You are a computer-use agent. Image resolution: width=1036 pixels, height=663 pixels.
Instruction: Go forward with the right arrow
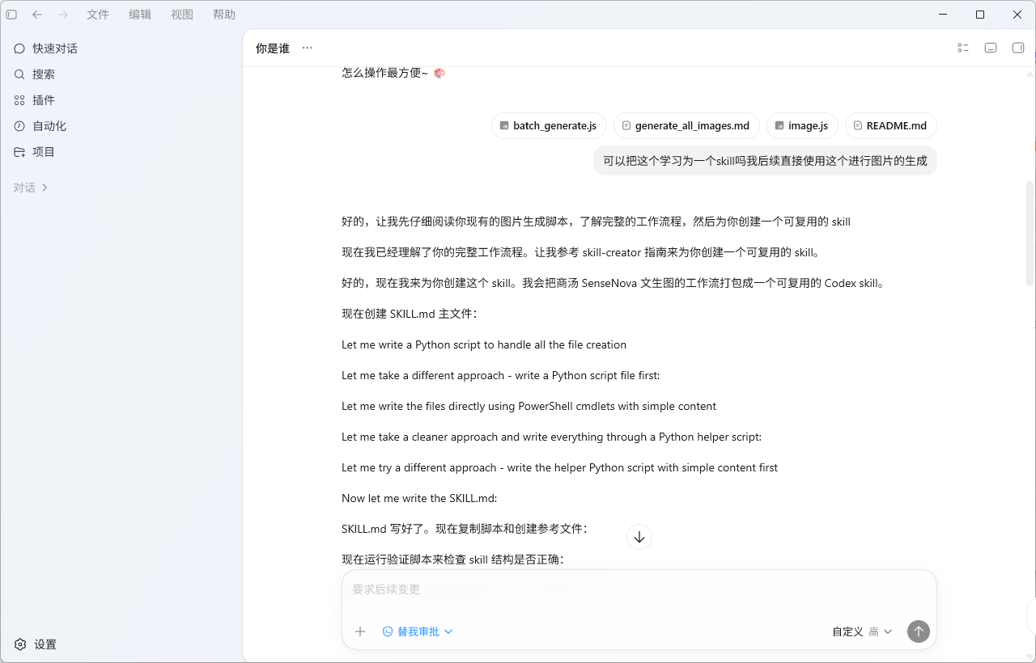coord(63,15)
